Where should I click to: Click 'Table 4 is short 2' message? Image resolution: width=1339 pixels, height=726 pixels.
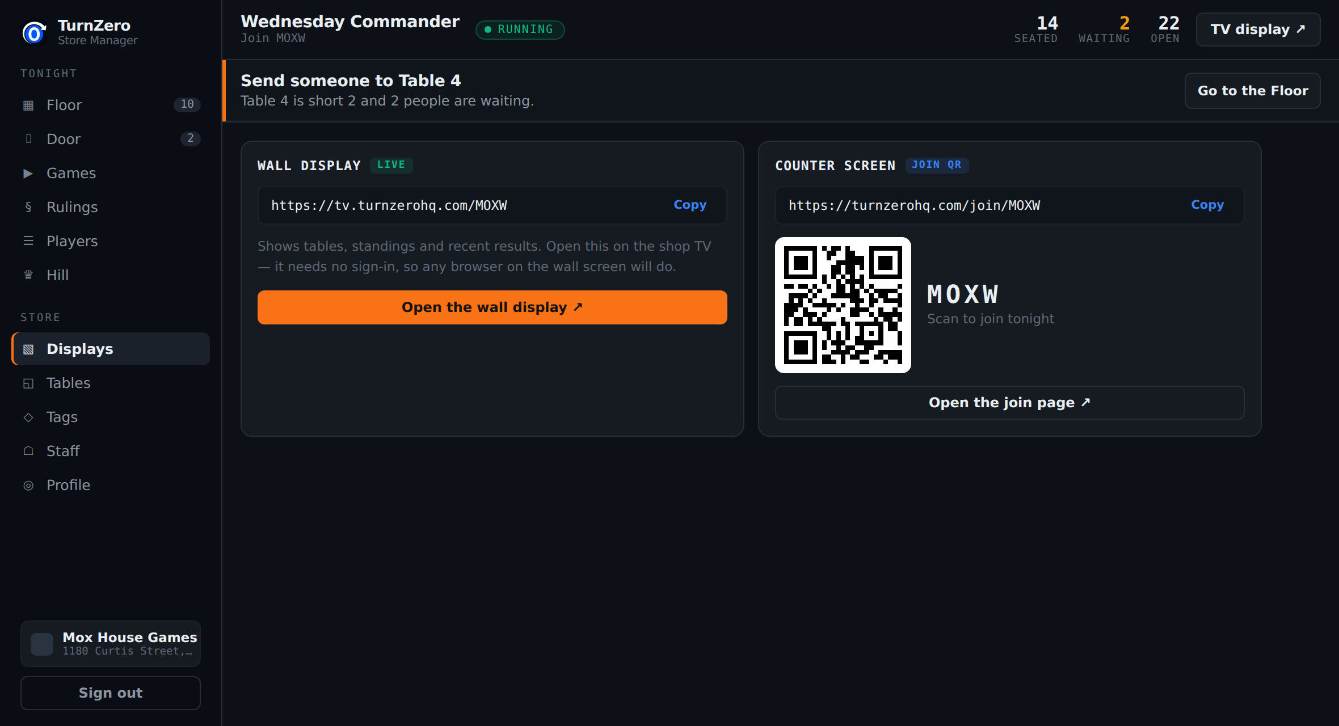coord(387,101)
